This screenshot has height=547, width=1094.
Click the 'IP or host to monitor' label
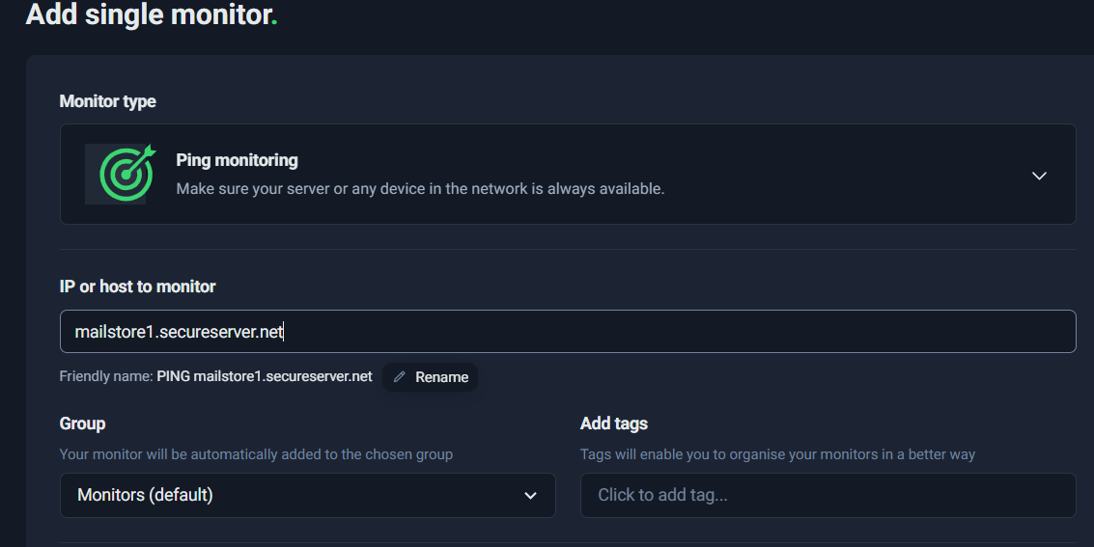pos(137,287)
